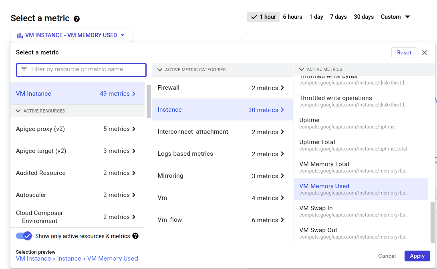The width and height of the screenshot is (437, 269).
Task: Click chevron arrow on Firewall category row
Action: pos(282,88)
